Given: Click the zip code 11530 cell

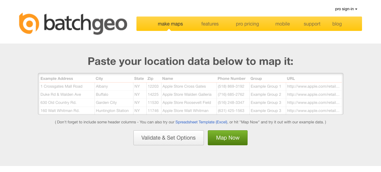Looking at the screenshot, I should click(x=154, y=103).
